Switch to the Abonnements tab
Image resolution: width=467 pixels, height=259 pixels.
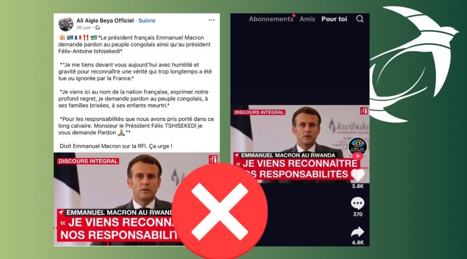coord(271,19)
